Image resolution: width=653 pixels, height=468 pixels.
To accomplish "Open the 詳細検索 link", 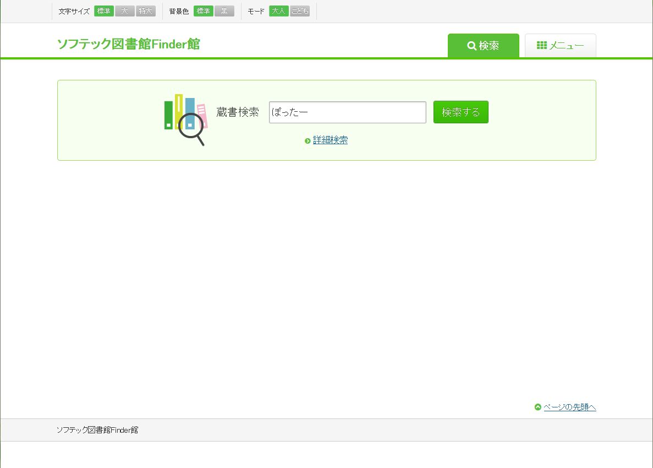I will pos(330,140).
